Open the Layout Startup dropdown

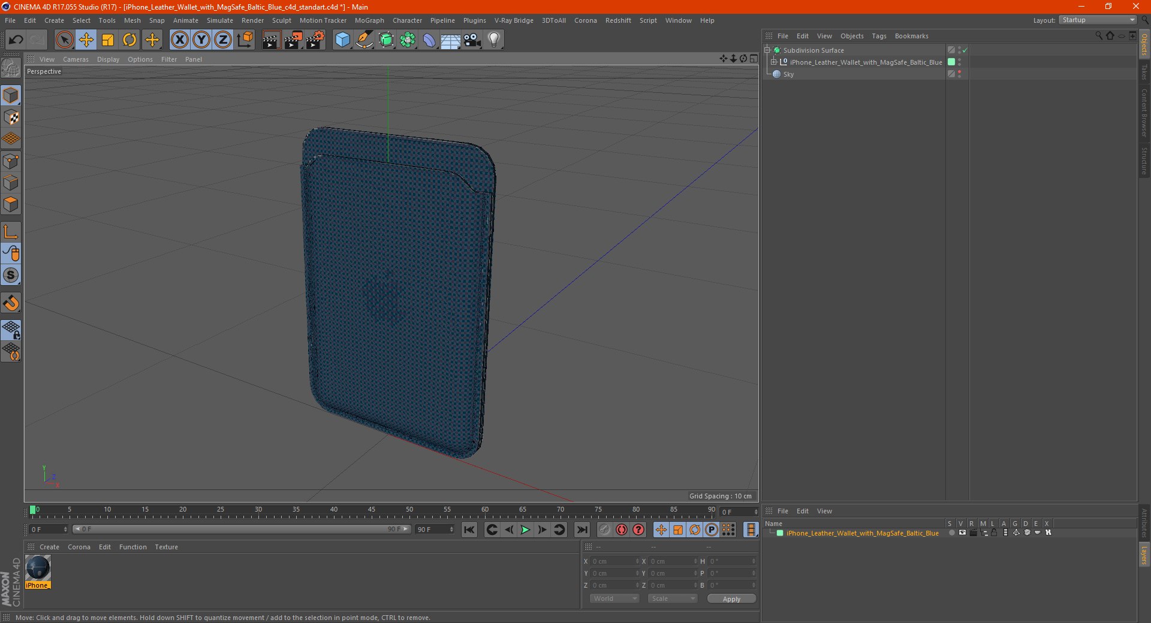click(1098, 20)
